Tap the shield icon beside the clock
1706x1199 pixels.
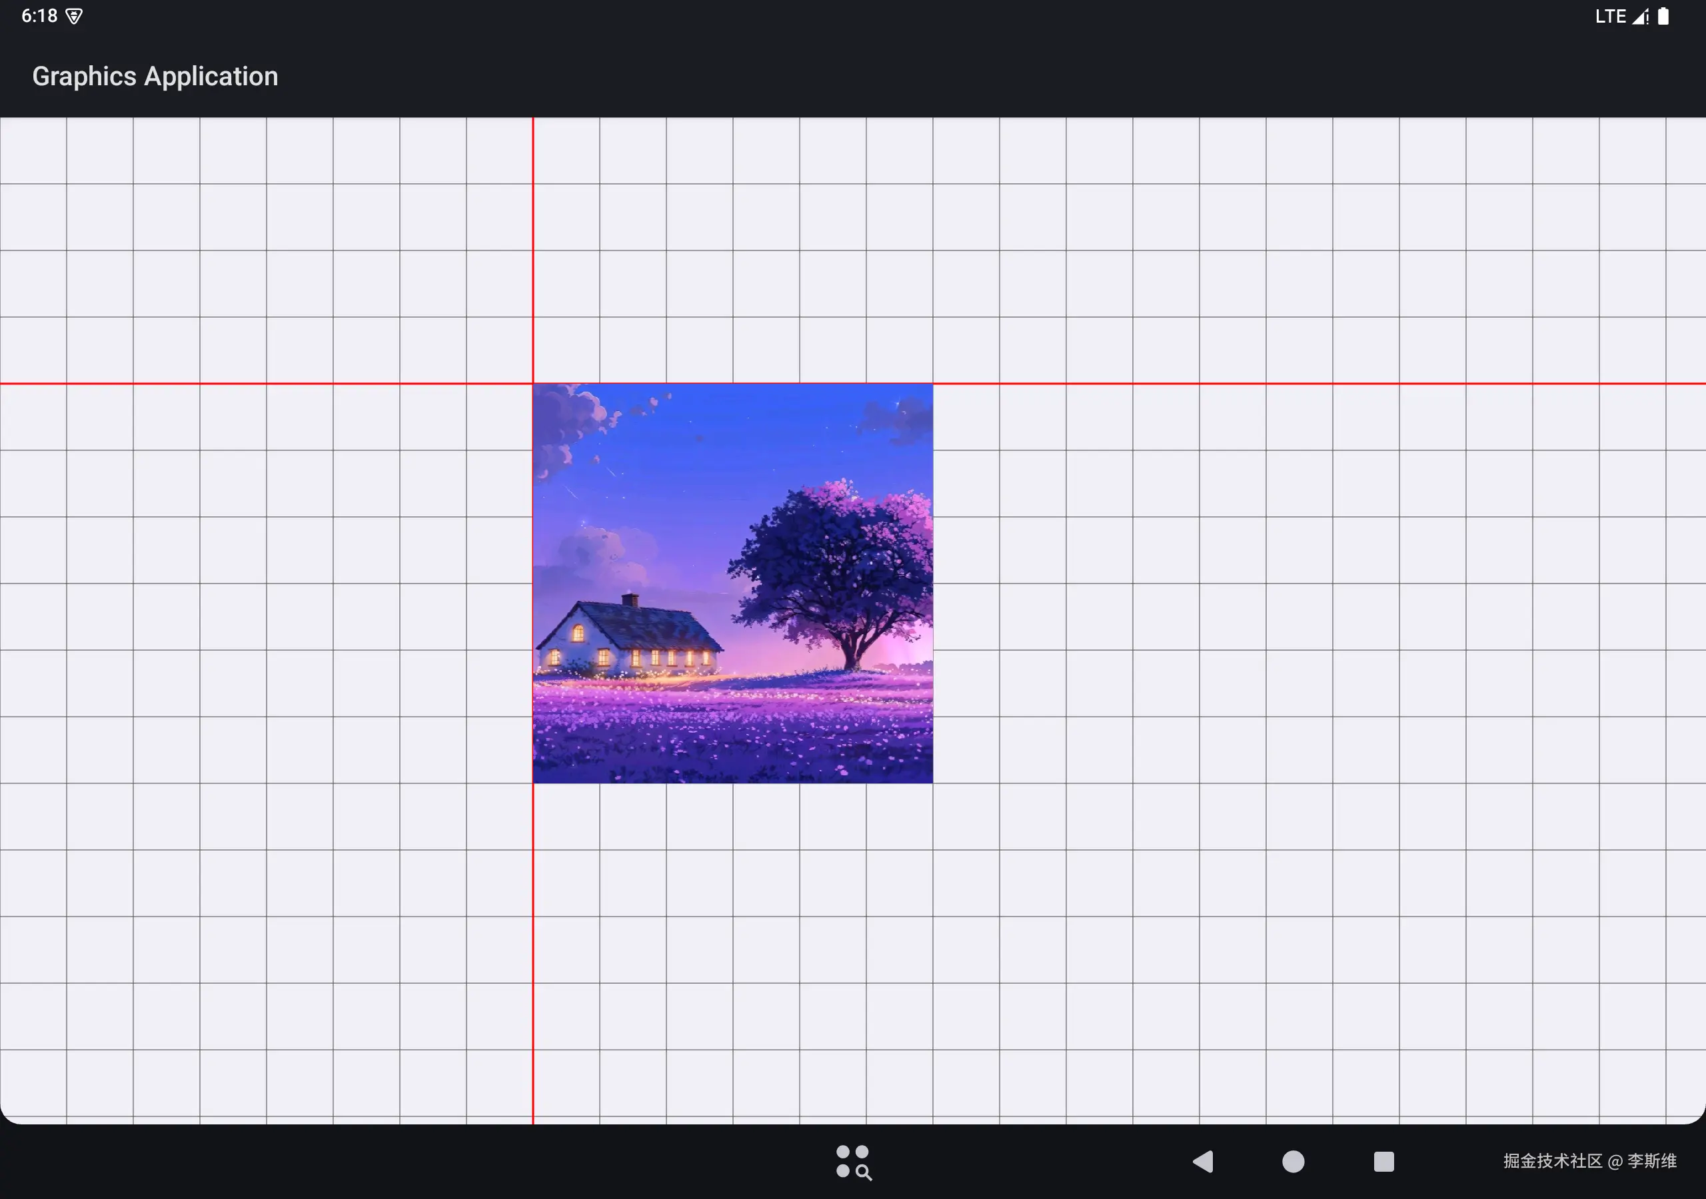click(74, 17)
